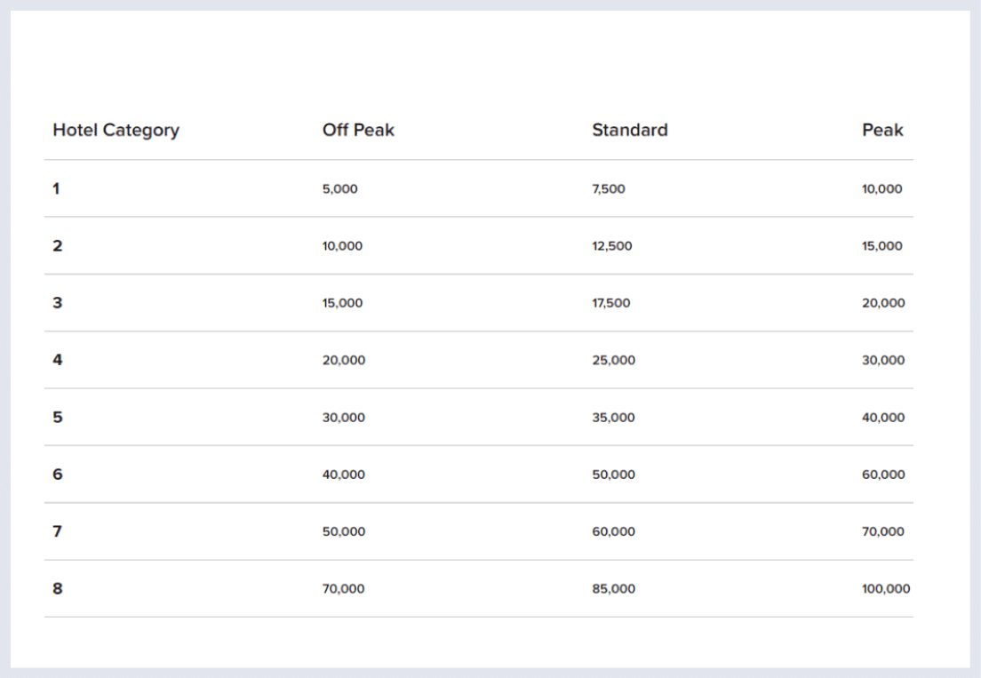Select the Peak column header
This screenshot has width=981, height=678.
[x=881, y=131]
